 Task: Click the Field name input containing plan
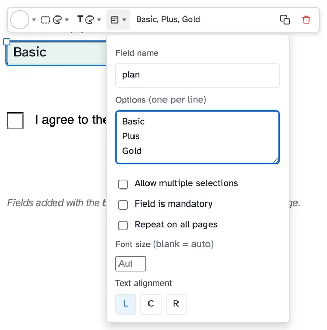[198, 75]
